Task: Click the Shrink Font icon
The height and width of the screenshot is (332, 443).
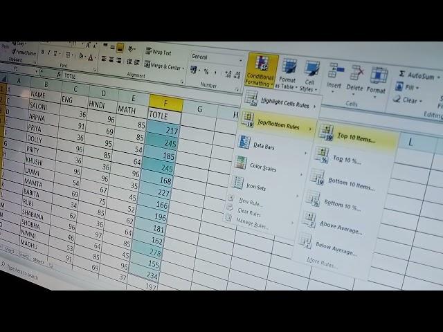Action: (x=95, y=46)
